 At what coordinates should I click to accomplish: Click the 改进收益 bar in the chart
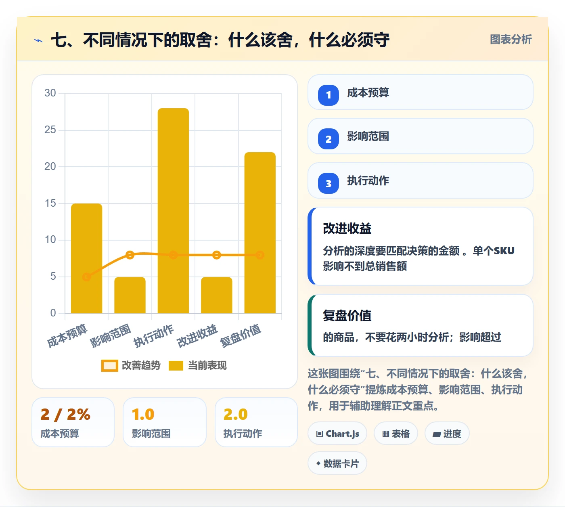217,295
